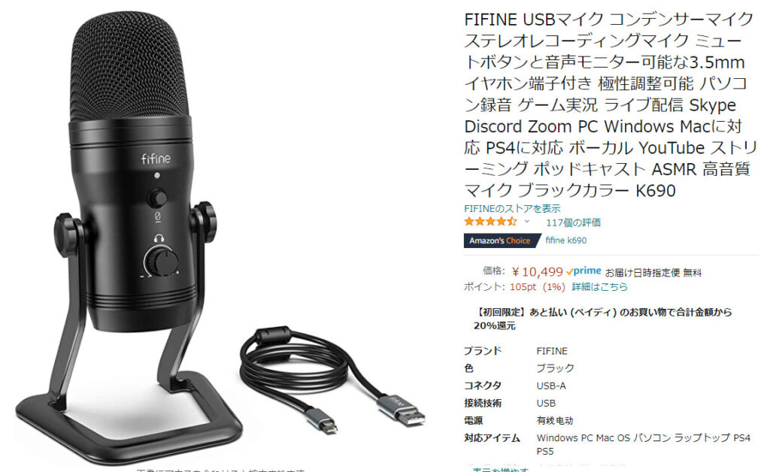Click the USB cable in product image
Viewport: 770px width, 472px height.
(332, 380)
